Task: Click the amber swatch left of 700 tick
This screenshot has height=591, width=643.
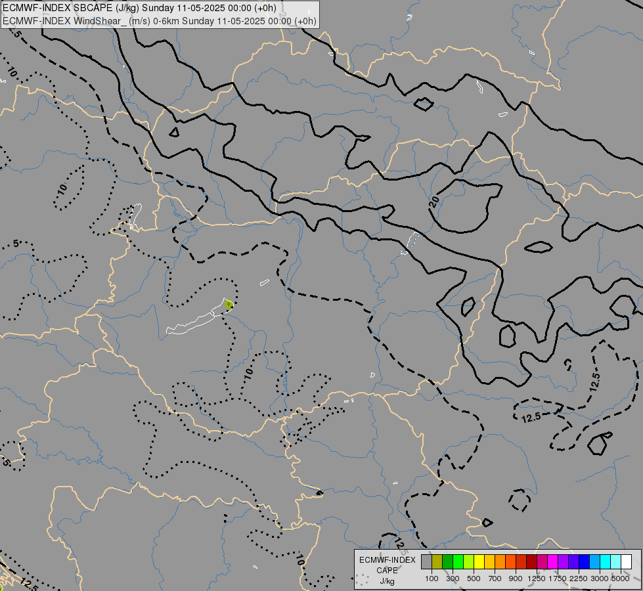Action: click(489, 562)
